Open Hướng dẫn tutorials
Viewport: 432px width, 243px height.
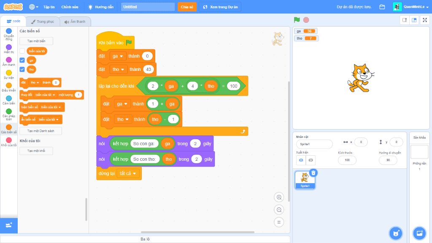point(100,7)
